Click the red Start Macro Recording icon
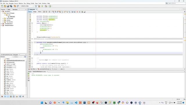The height and width of the screenshot is (105, 186). click(77, 12)
